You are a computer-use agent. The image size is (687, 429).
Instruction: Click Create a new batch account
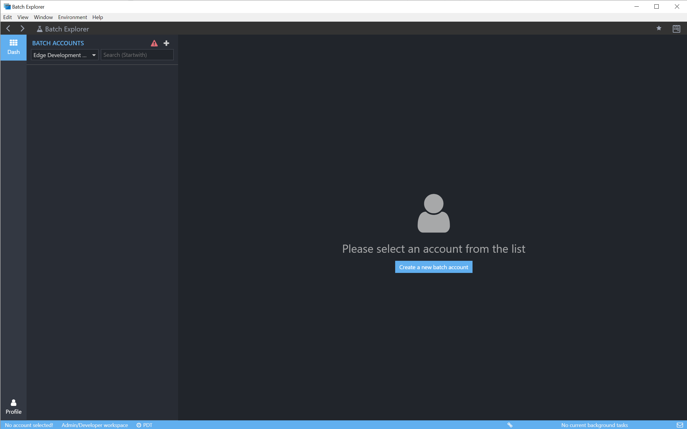(433, 267)
